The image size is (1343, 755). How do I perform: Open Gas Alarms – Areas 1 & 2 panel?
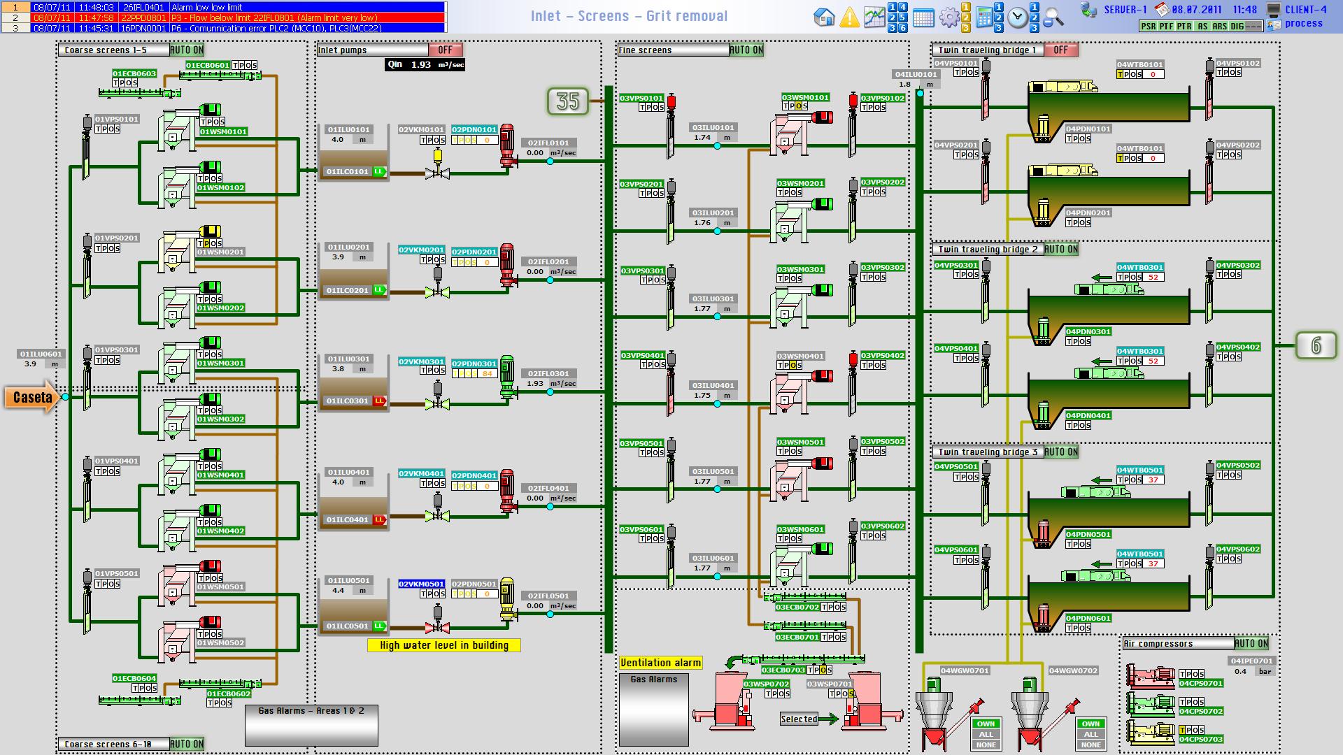pyautogui.click(x=311, y=726)
